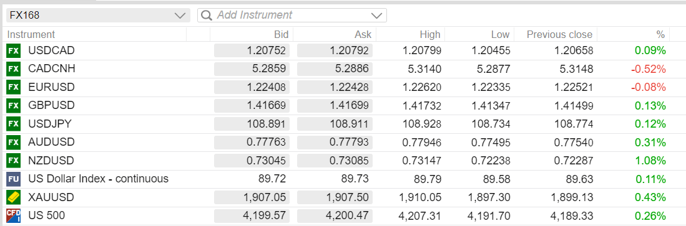This screenshot has height=226, width=686.
Task: Click the magnifier icon in Add Instrument
Action: coord(207,16)
